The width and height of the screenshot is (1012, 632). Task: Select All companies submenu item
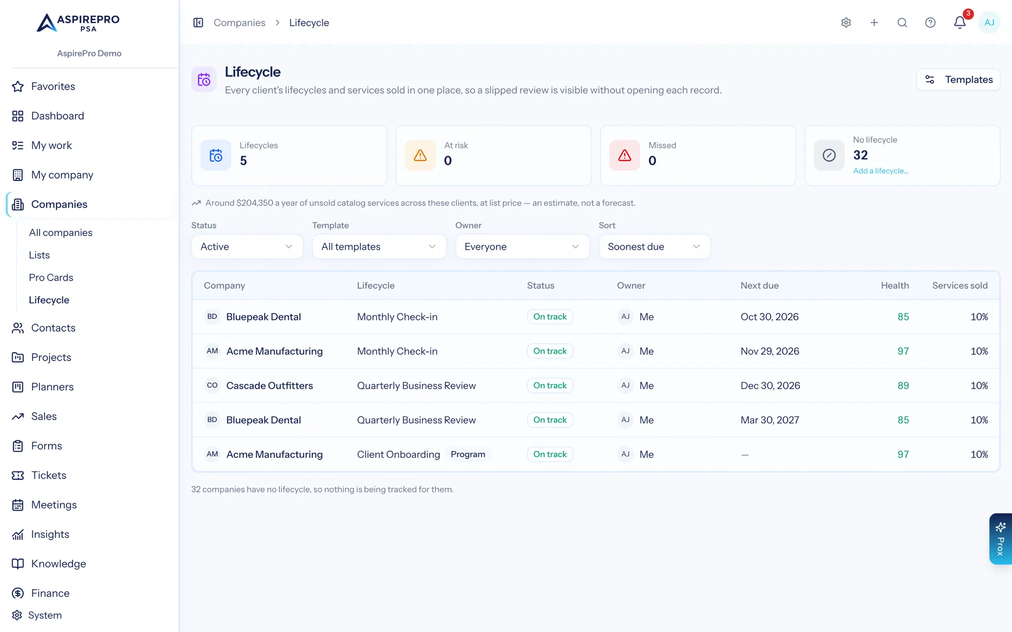point(61,233)
